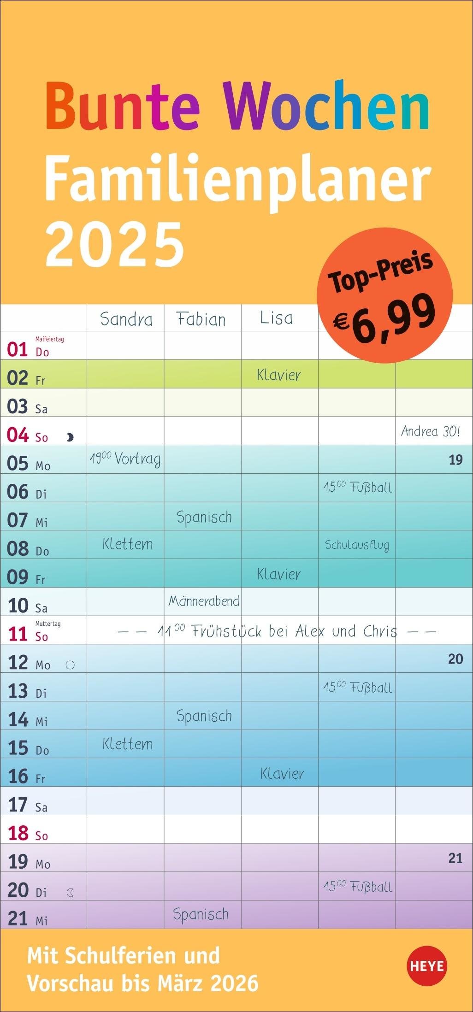Click the Männerabend entry on 10 Sa
The image size is (473, 1012).
tap(204, 601)
